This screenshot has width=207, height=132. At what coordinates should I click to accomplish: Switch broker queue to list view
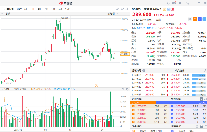(x=201, y=126)
